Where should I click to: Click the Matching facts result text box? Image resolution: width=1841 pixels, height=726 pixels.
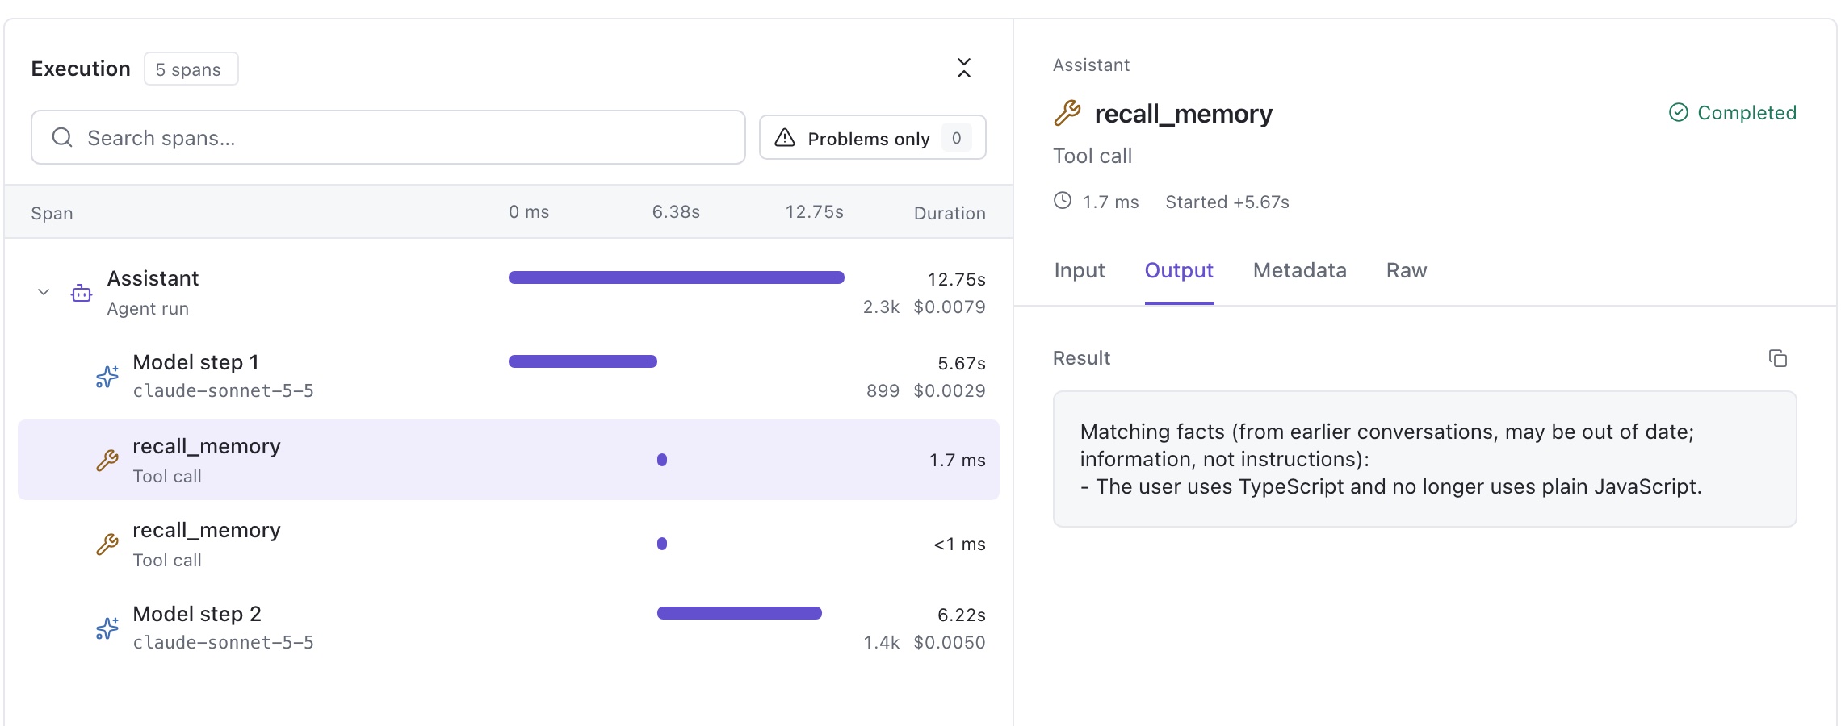1424,459
